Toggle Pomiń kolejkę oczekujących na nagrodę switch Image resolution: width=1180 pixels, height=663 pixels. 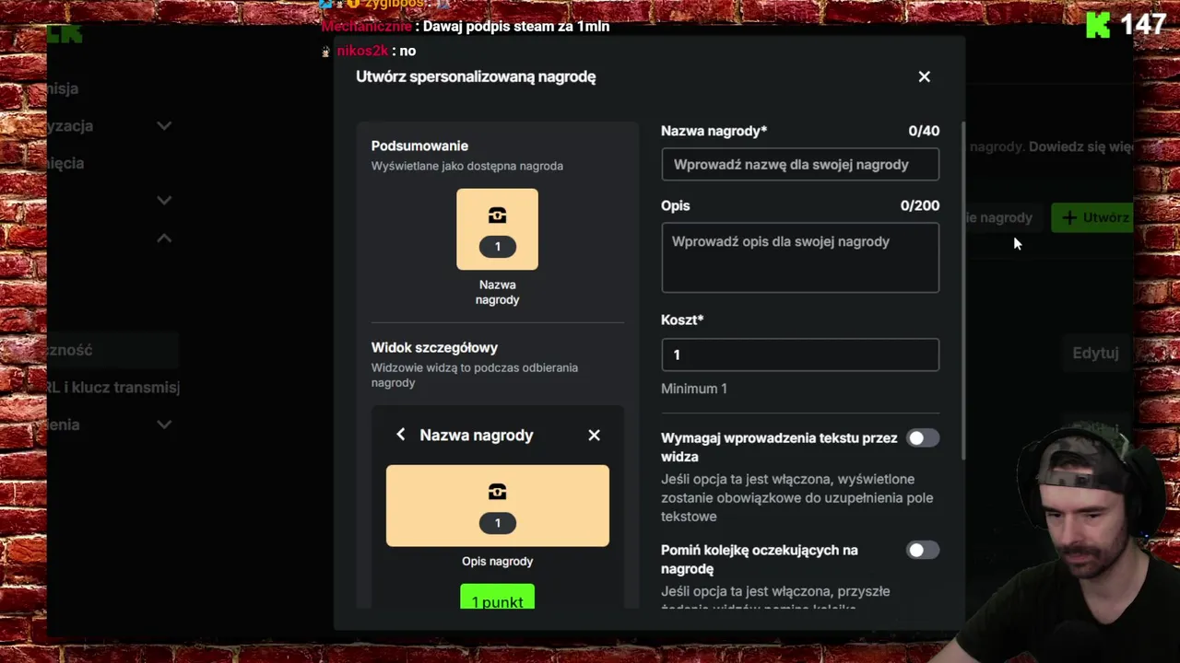pyautogui.click(x=922, y=551)
